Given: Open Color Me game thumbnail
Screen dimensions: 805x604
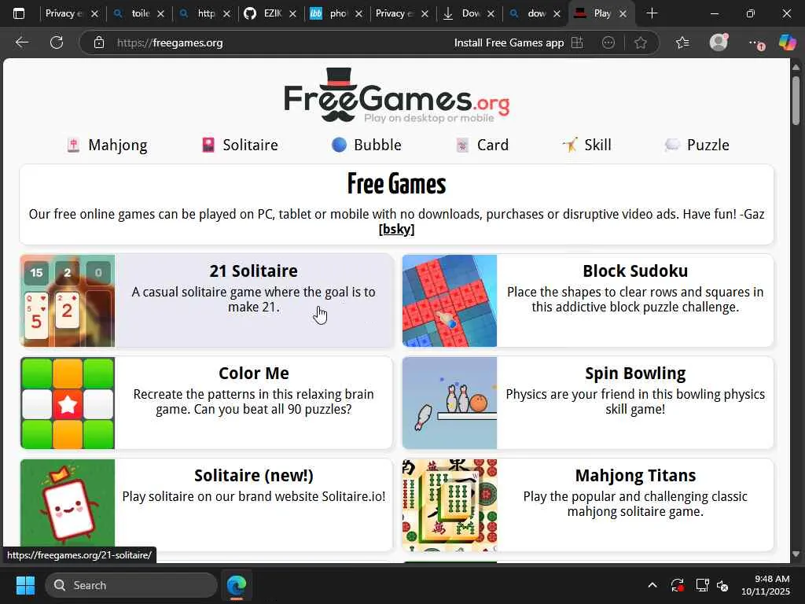Looking at the screenshot, I should (68, 403).
